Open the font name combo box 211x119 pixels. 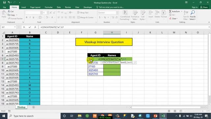pyautogui.click(x=34, y=13)
